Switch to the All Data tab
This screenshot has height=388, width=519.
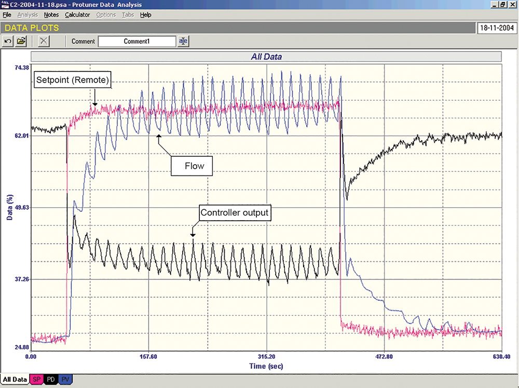(x=14, y=380)
